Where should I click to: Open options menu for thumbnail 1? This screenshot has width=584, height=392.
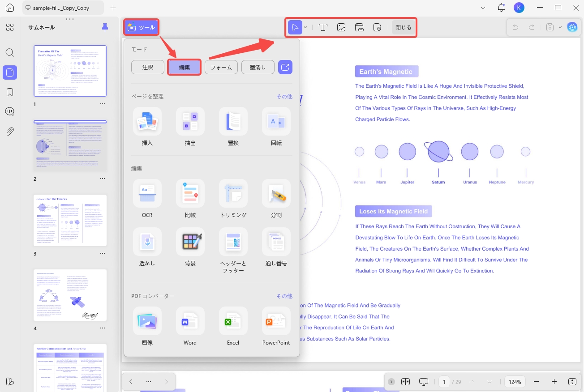tap(103, 104)
